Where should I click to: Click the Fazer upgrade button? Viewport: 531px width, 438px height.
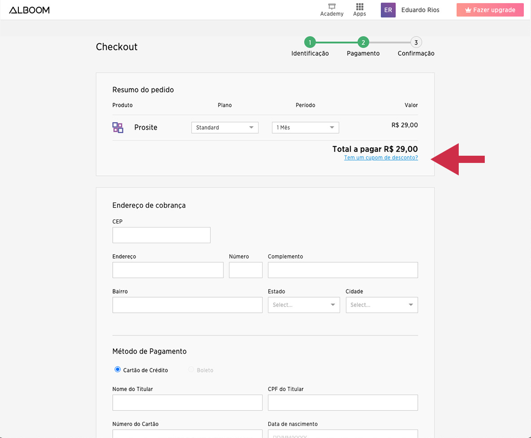(490, 10)
